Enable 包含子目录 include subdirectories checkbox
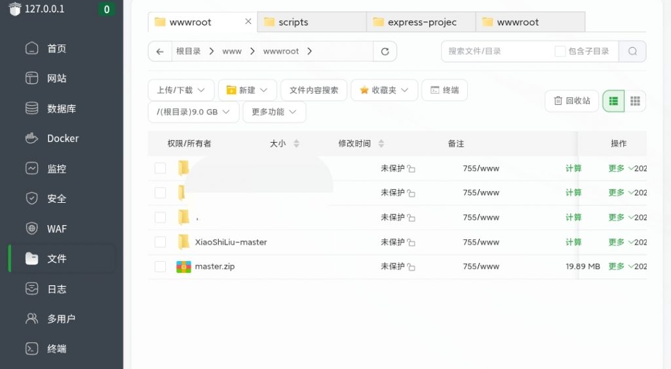 point(560,51)
